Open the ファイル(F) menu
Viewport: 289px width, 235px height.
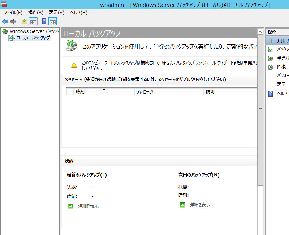click(13, 13)
